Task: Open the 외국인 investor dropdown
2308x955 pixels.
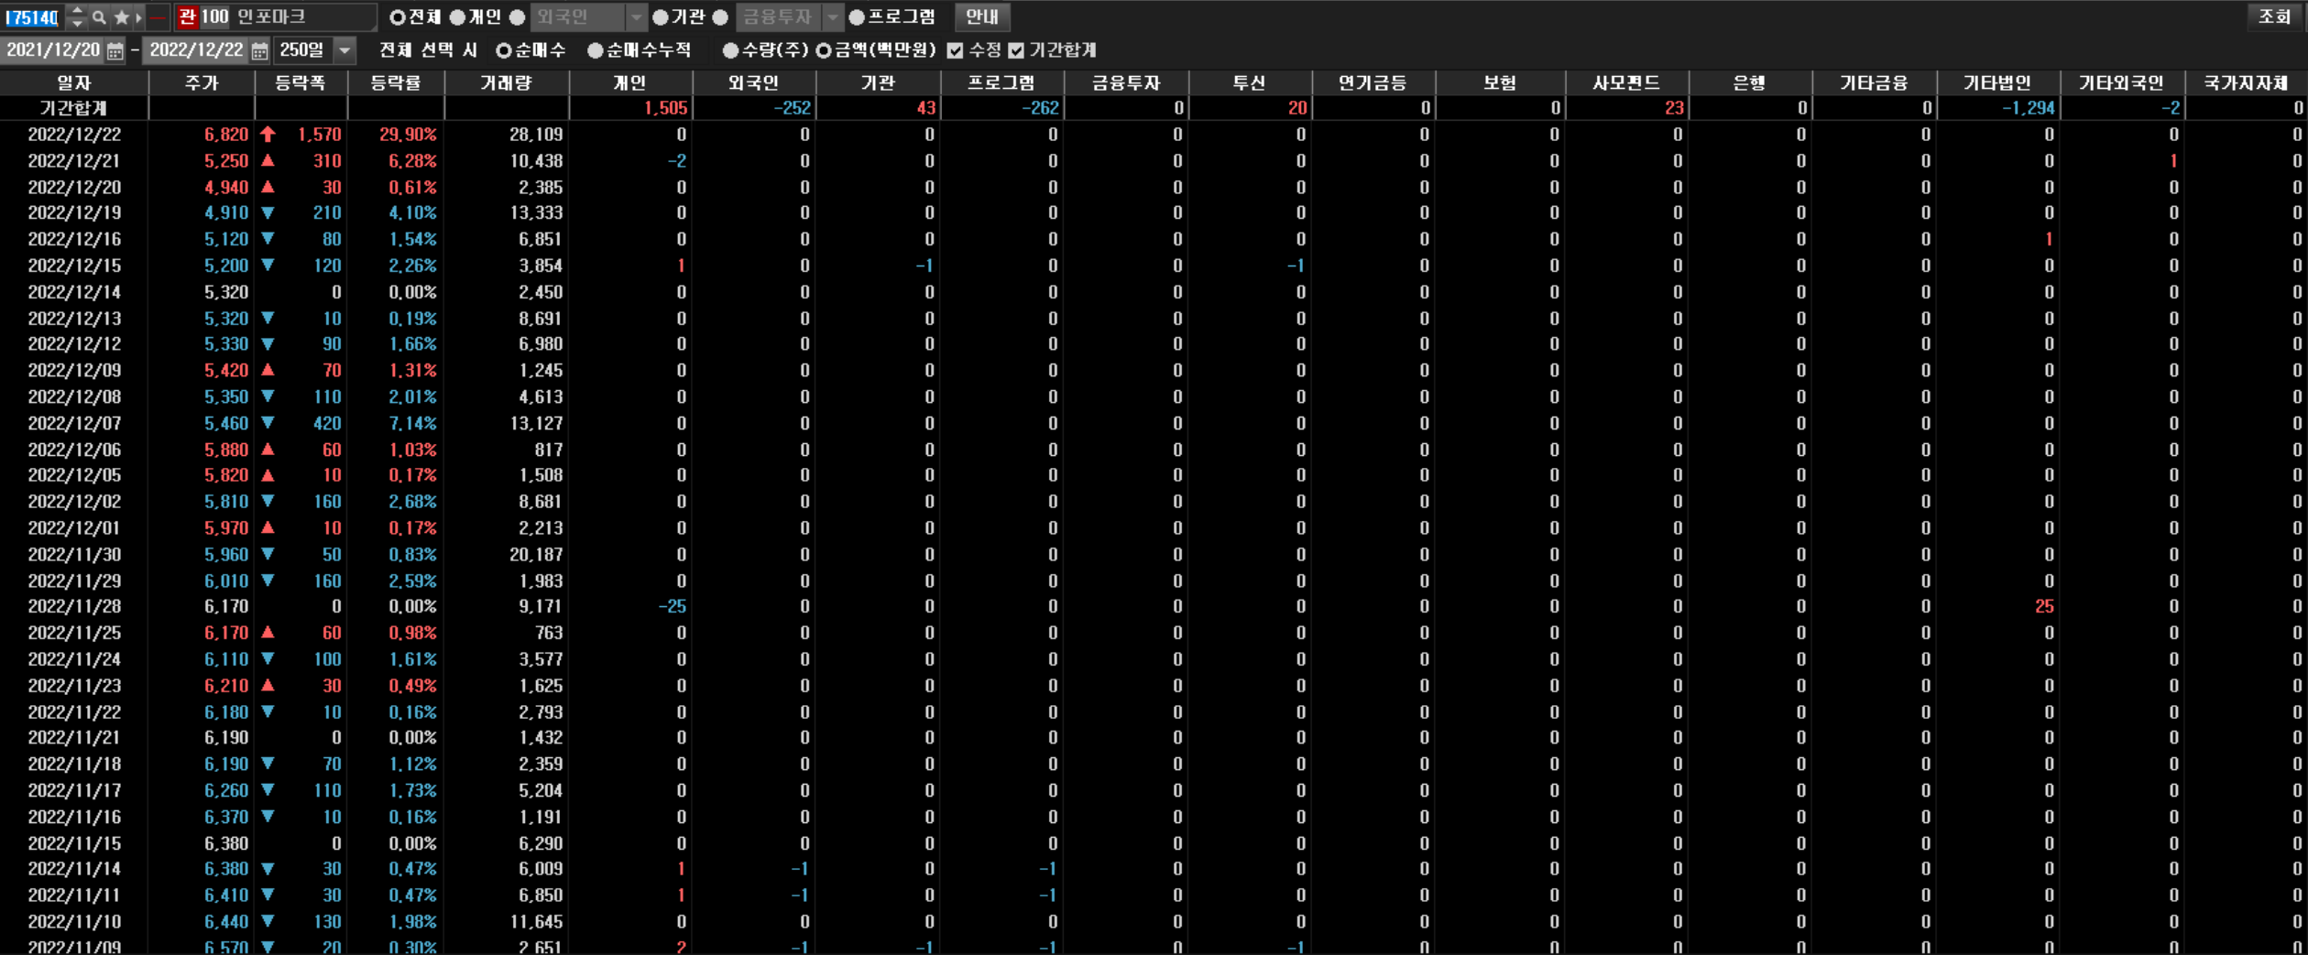Action: pos(636,16)
